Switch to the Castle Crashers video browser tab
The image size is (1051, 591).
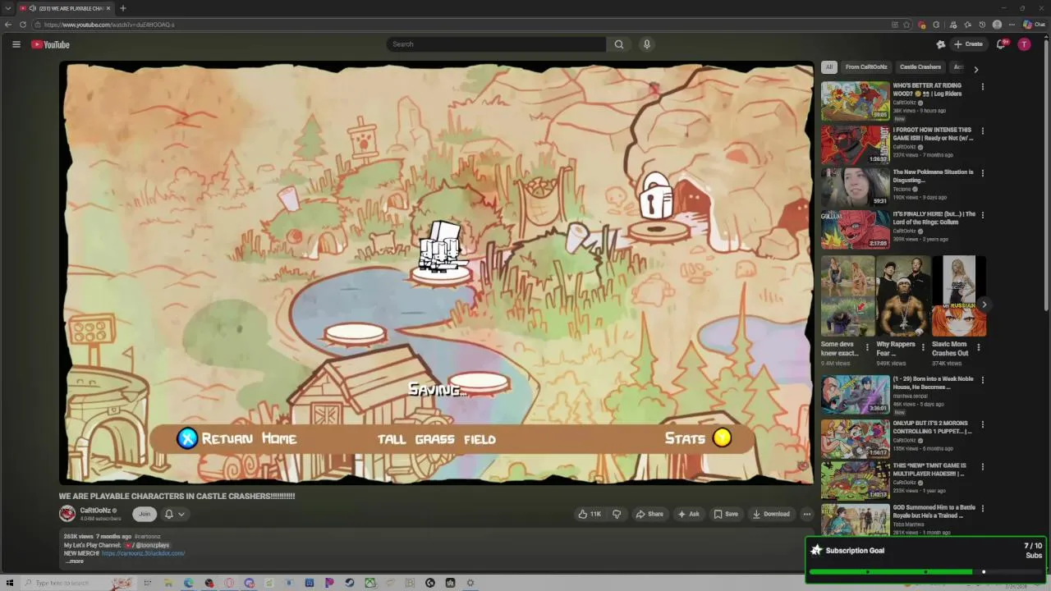(64, 8)
